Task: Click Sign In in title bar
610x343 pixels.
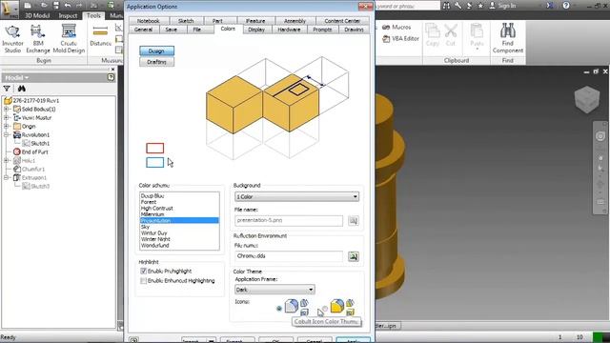Action: coord(502,6)
